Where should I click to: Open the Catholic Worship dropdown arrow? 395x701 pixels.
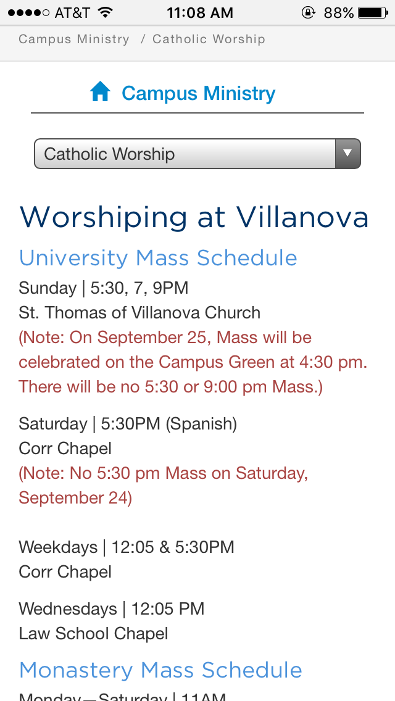click(x=347, y=154)
